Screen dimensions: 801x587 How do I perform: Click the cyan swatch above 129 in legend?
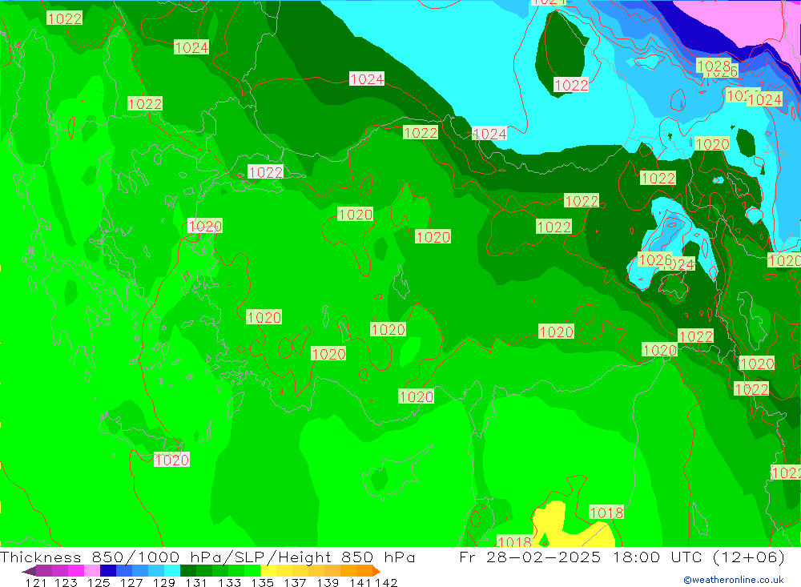tap(172, 571)
